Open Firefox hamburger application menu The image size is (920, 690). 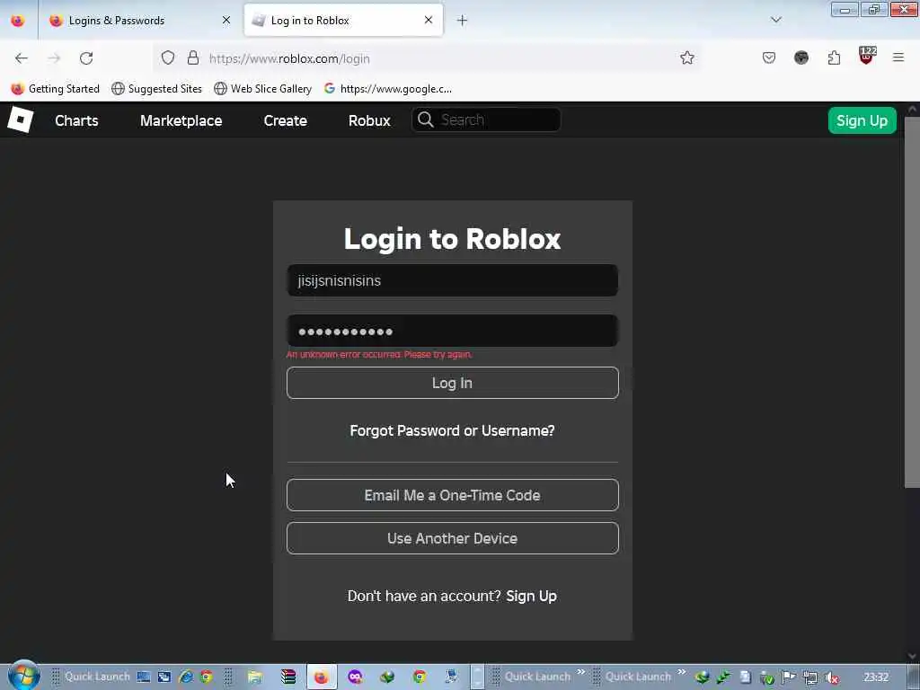tap(898, 57)
